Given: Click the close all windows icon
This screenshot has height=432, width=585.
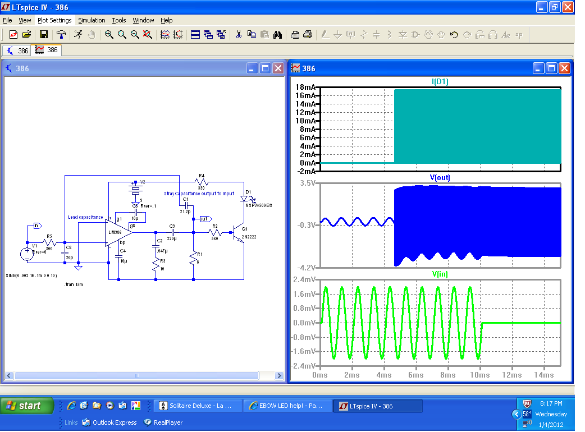Looking at the screenshot, I should click(x=221, y=35).
